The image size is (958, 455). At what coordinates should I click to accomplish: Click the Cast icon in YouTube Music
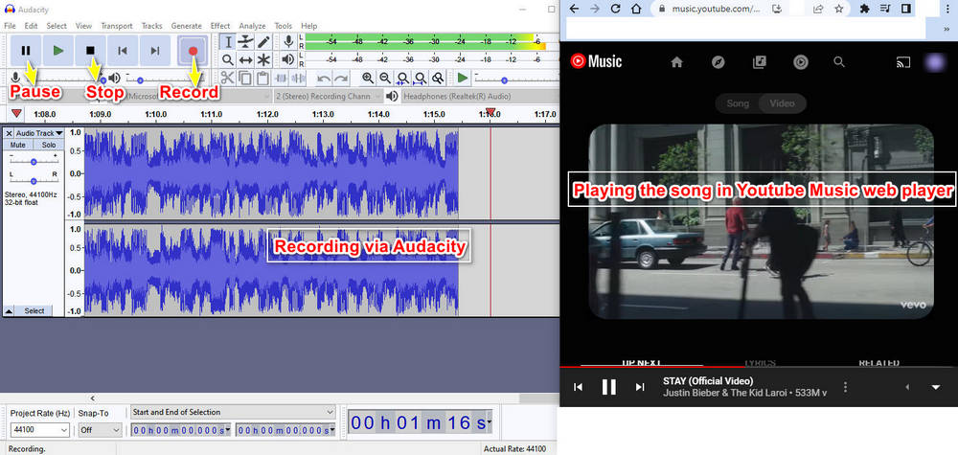coord(902,62)
